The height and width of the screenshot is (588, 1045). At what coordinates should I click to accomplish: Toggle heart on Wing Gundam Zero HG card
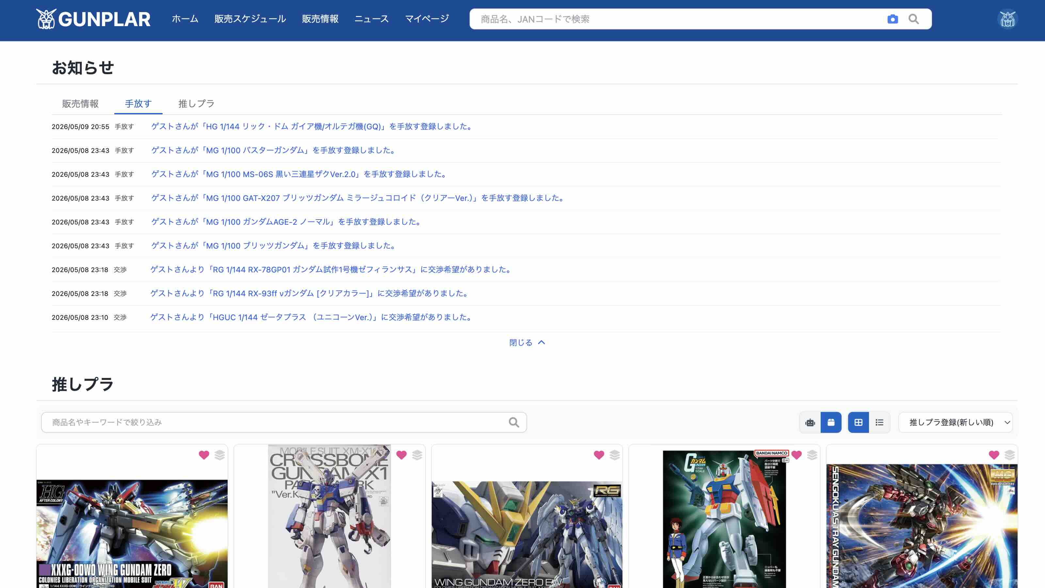point(204,455)
